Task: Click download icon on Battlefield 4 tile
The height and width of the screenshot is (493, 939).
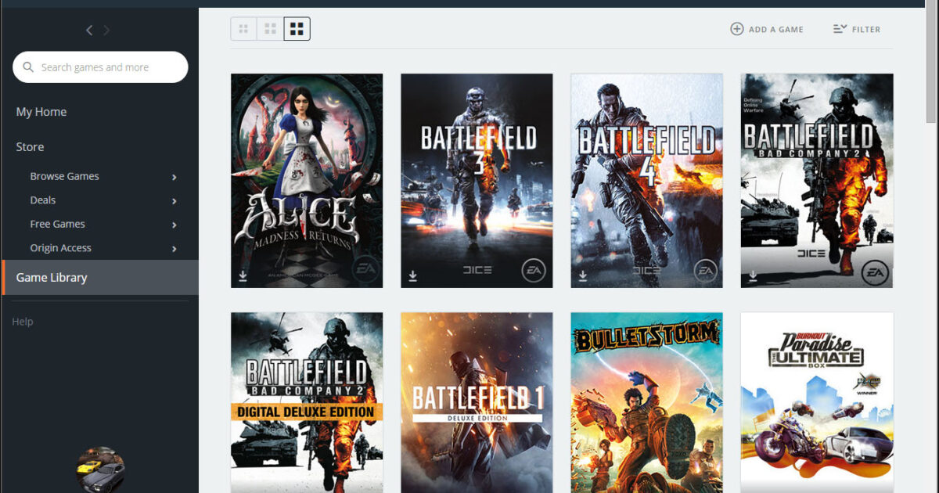Action: [583, 275]
